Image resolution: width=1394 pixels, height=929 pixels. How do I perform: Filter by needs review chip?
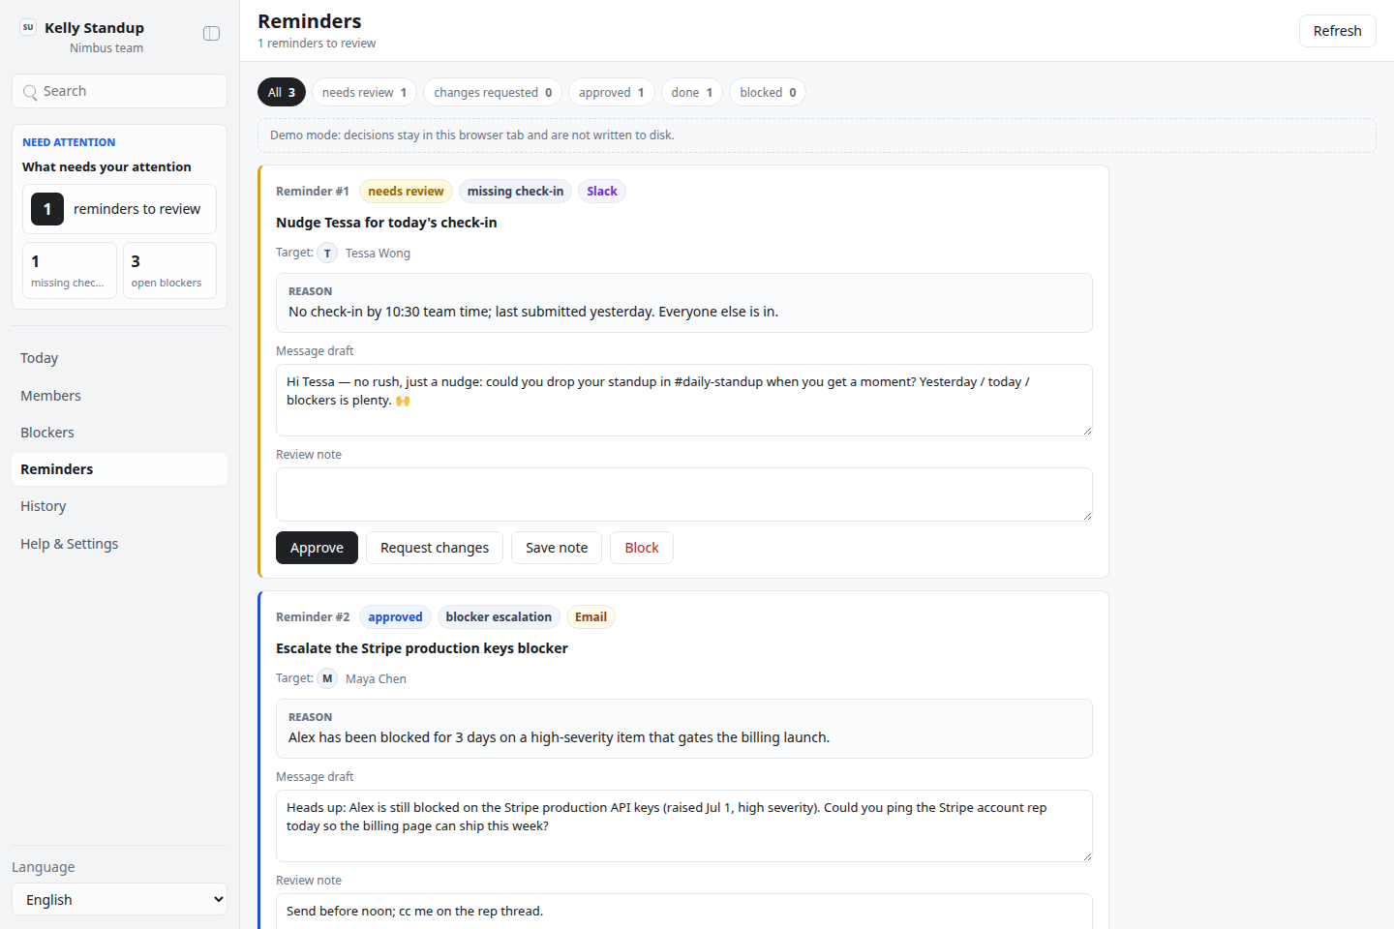(364, 92)
